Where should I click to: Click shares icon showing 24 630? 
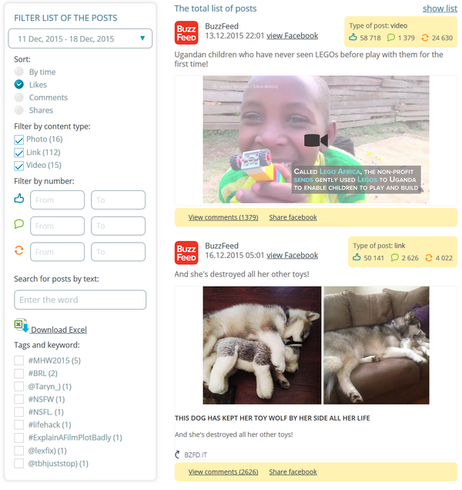pos(425,38)
